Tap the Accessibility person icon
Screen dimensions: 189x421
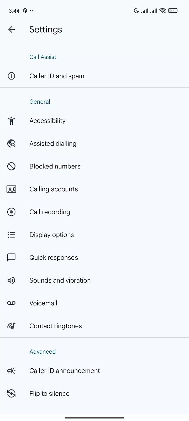[11, 121]
